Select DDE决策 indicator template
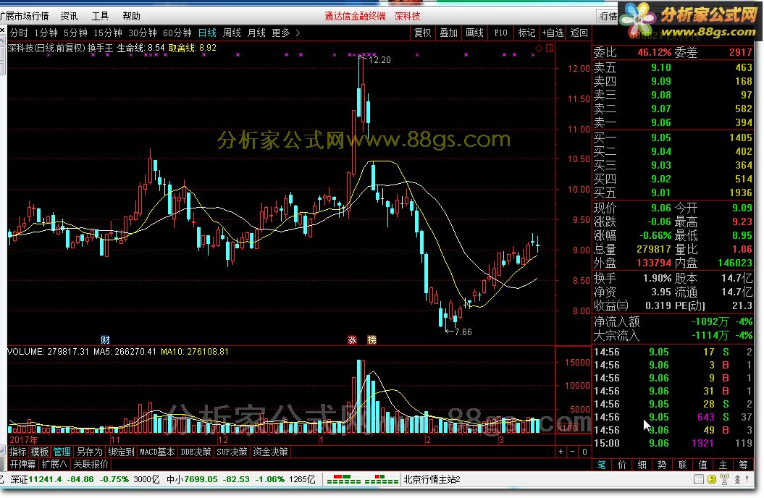This screenshot has width=764, height=498. 196,452
